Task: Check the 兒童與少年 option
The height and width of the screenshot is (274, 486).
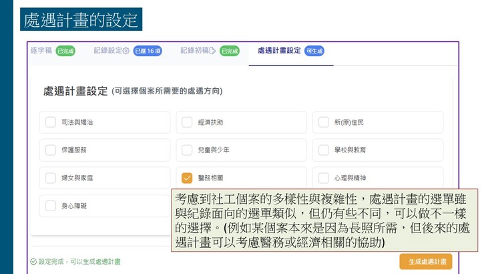Action: (x=187, y=150)
